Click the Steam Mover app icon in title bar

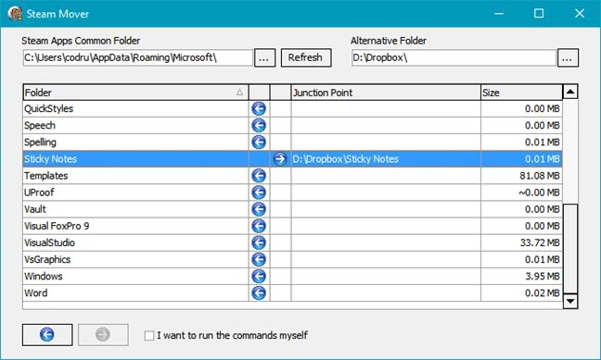click(x=15, y=14)
